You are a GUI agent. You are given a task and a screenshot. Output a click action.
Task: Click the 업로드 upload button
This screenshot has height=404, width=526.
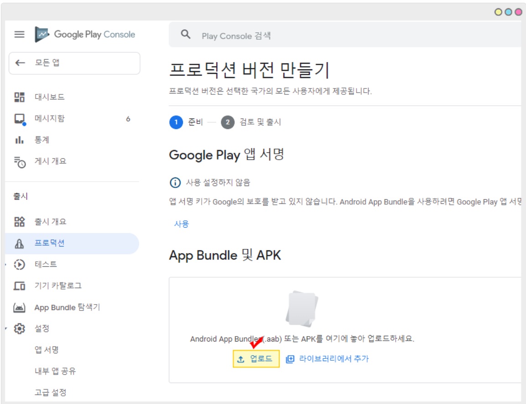click(256, 359)
